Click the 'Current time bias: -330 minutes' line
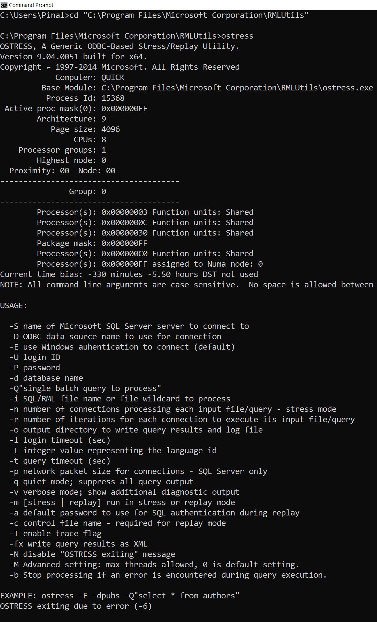This screenshot has height=622, width=377. coord(129,274)
